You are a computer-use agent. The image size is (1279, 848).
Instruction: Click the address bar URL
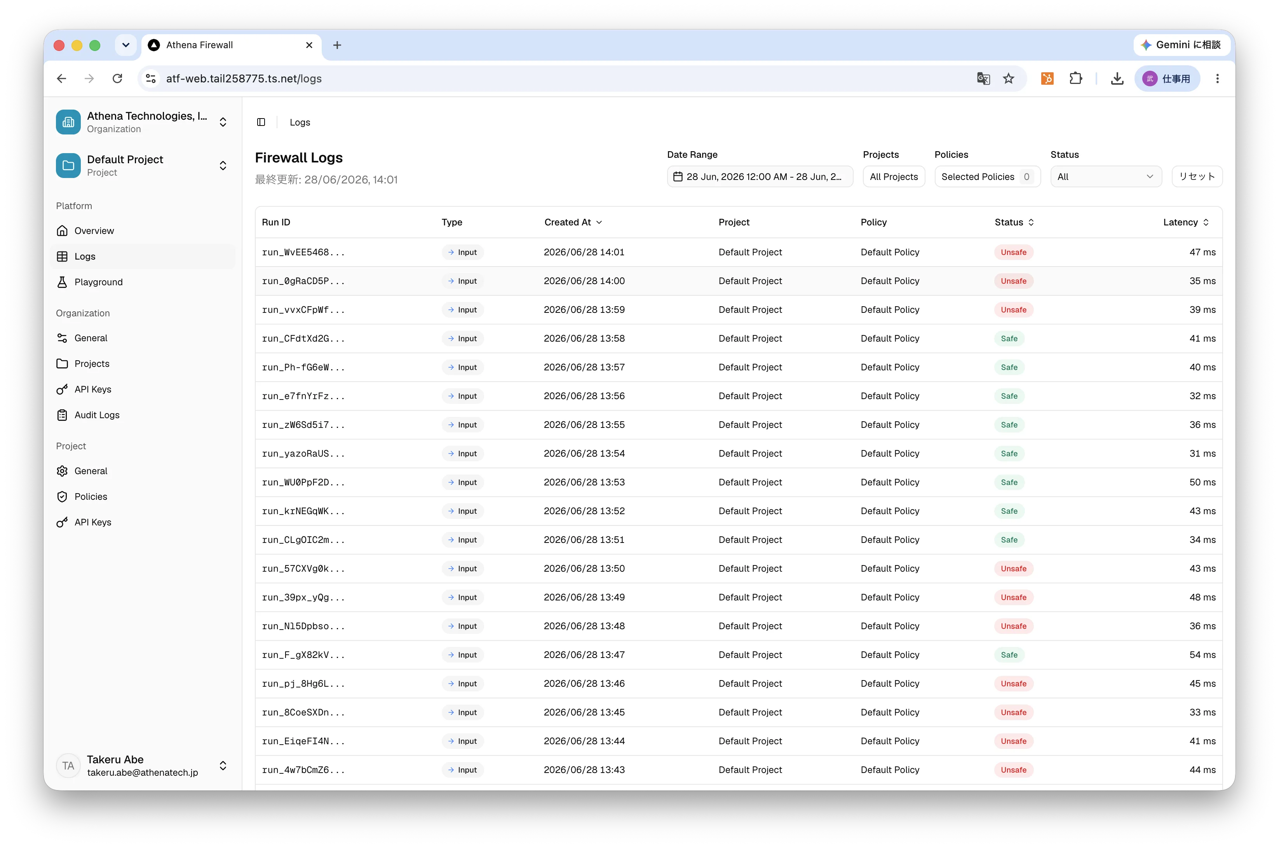[244, 79]
